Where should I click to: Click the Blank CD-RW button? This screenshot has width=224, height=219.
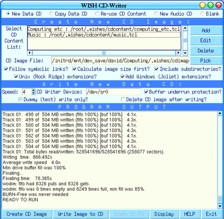point(129,214)
